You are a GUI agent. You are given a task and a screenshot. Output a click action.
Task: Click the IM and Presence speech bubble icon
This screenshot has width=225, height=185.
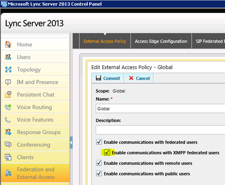(x=8, y=82)
